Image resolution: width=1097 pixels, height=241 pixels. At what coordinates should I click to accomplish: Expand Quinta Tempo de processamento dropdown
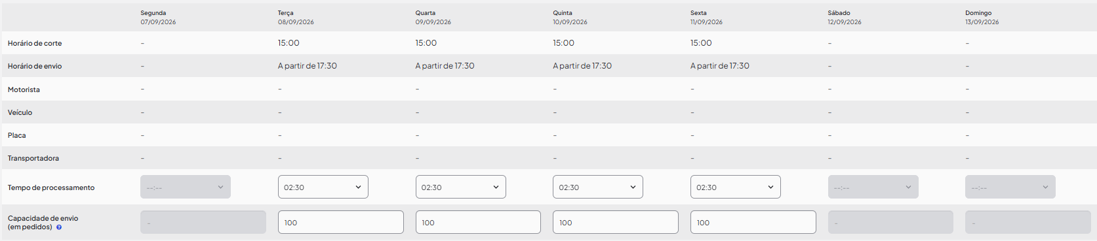598,187
